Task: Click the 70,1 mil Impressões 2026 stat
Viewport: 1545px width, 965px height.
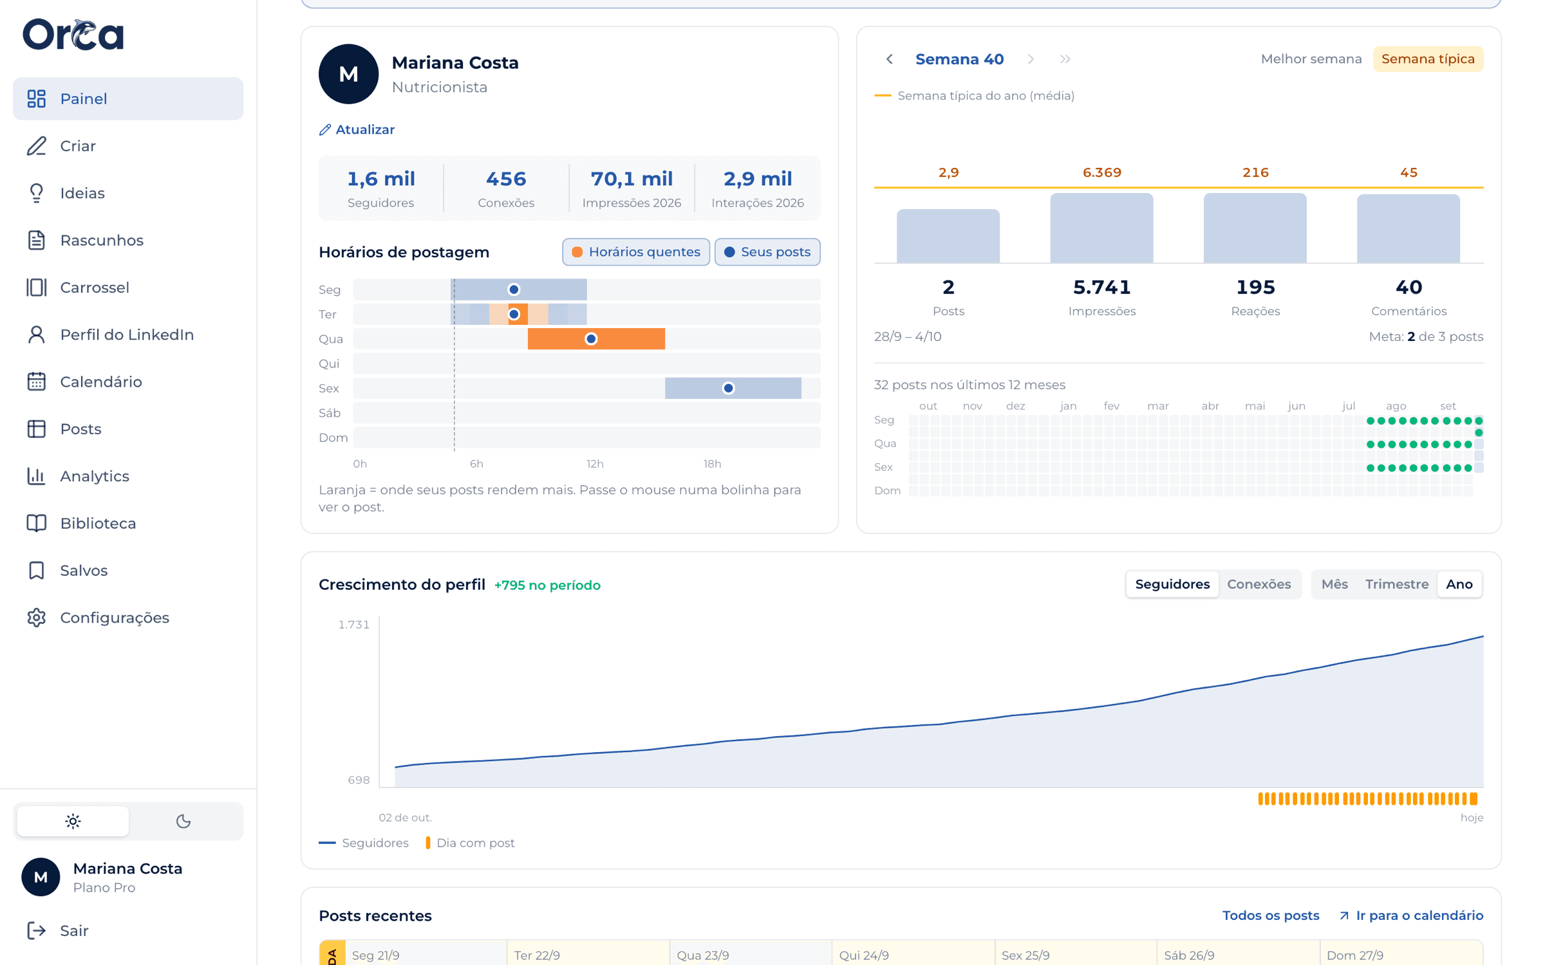Action: point(632,188)
